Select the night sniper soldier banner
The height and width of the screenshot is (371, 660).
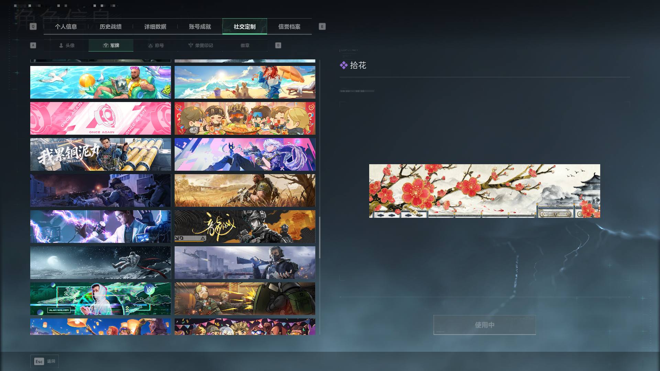100,191
